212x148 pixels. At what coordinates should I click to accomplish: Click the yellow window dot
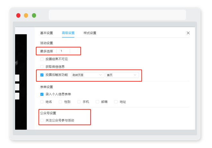[26, 15]
